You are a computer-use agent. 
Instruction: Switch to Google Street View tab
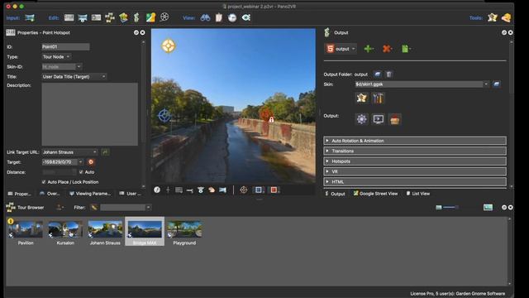(375, 194)
